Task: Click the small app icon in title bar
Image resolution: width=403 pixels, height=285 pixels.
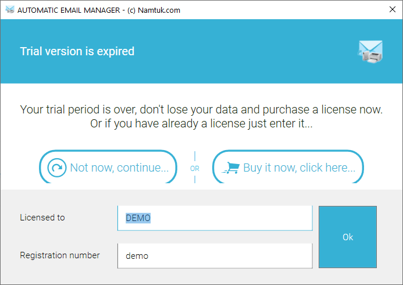Action: (10, 10)
